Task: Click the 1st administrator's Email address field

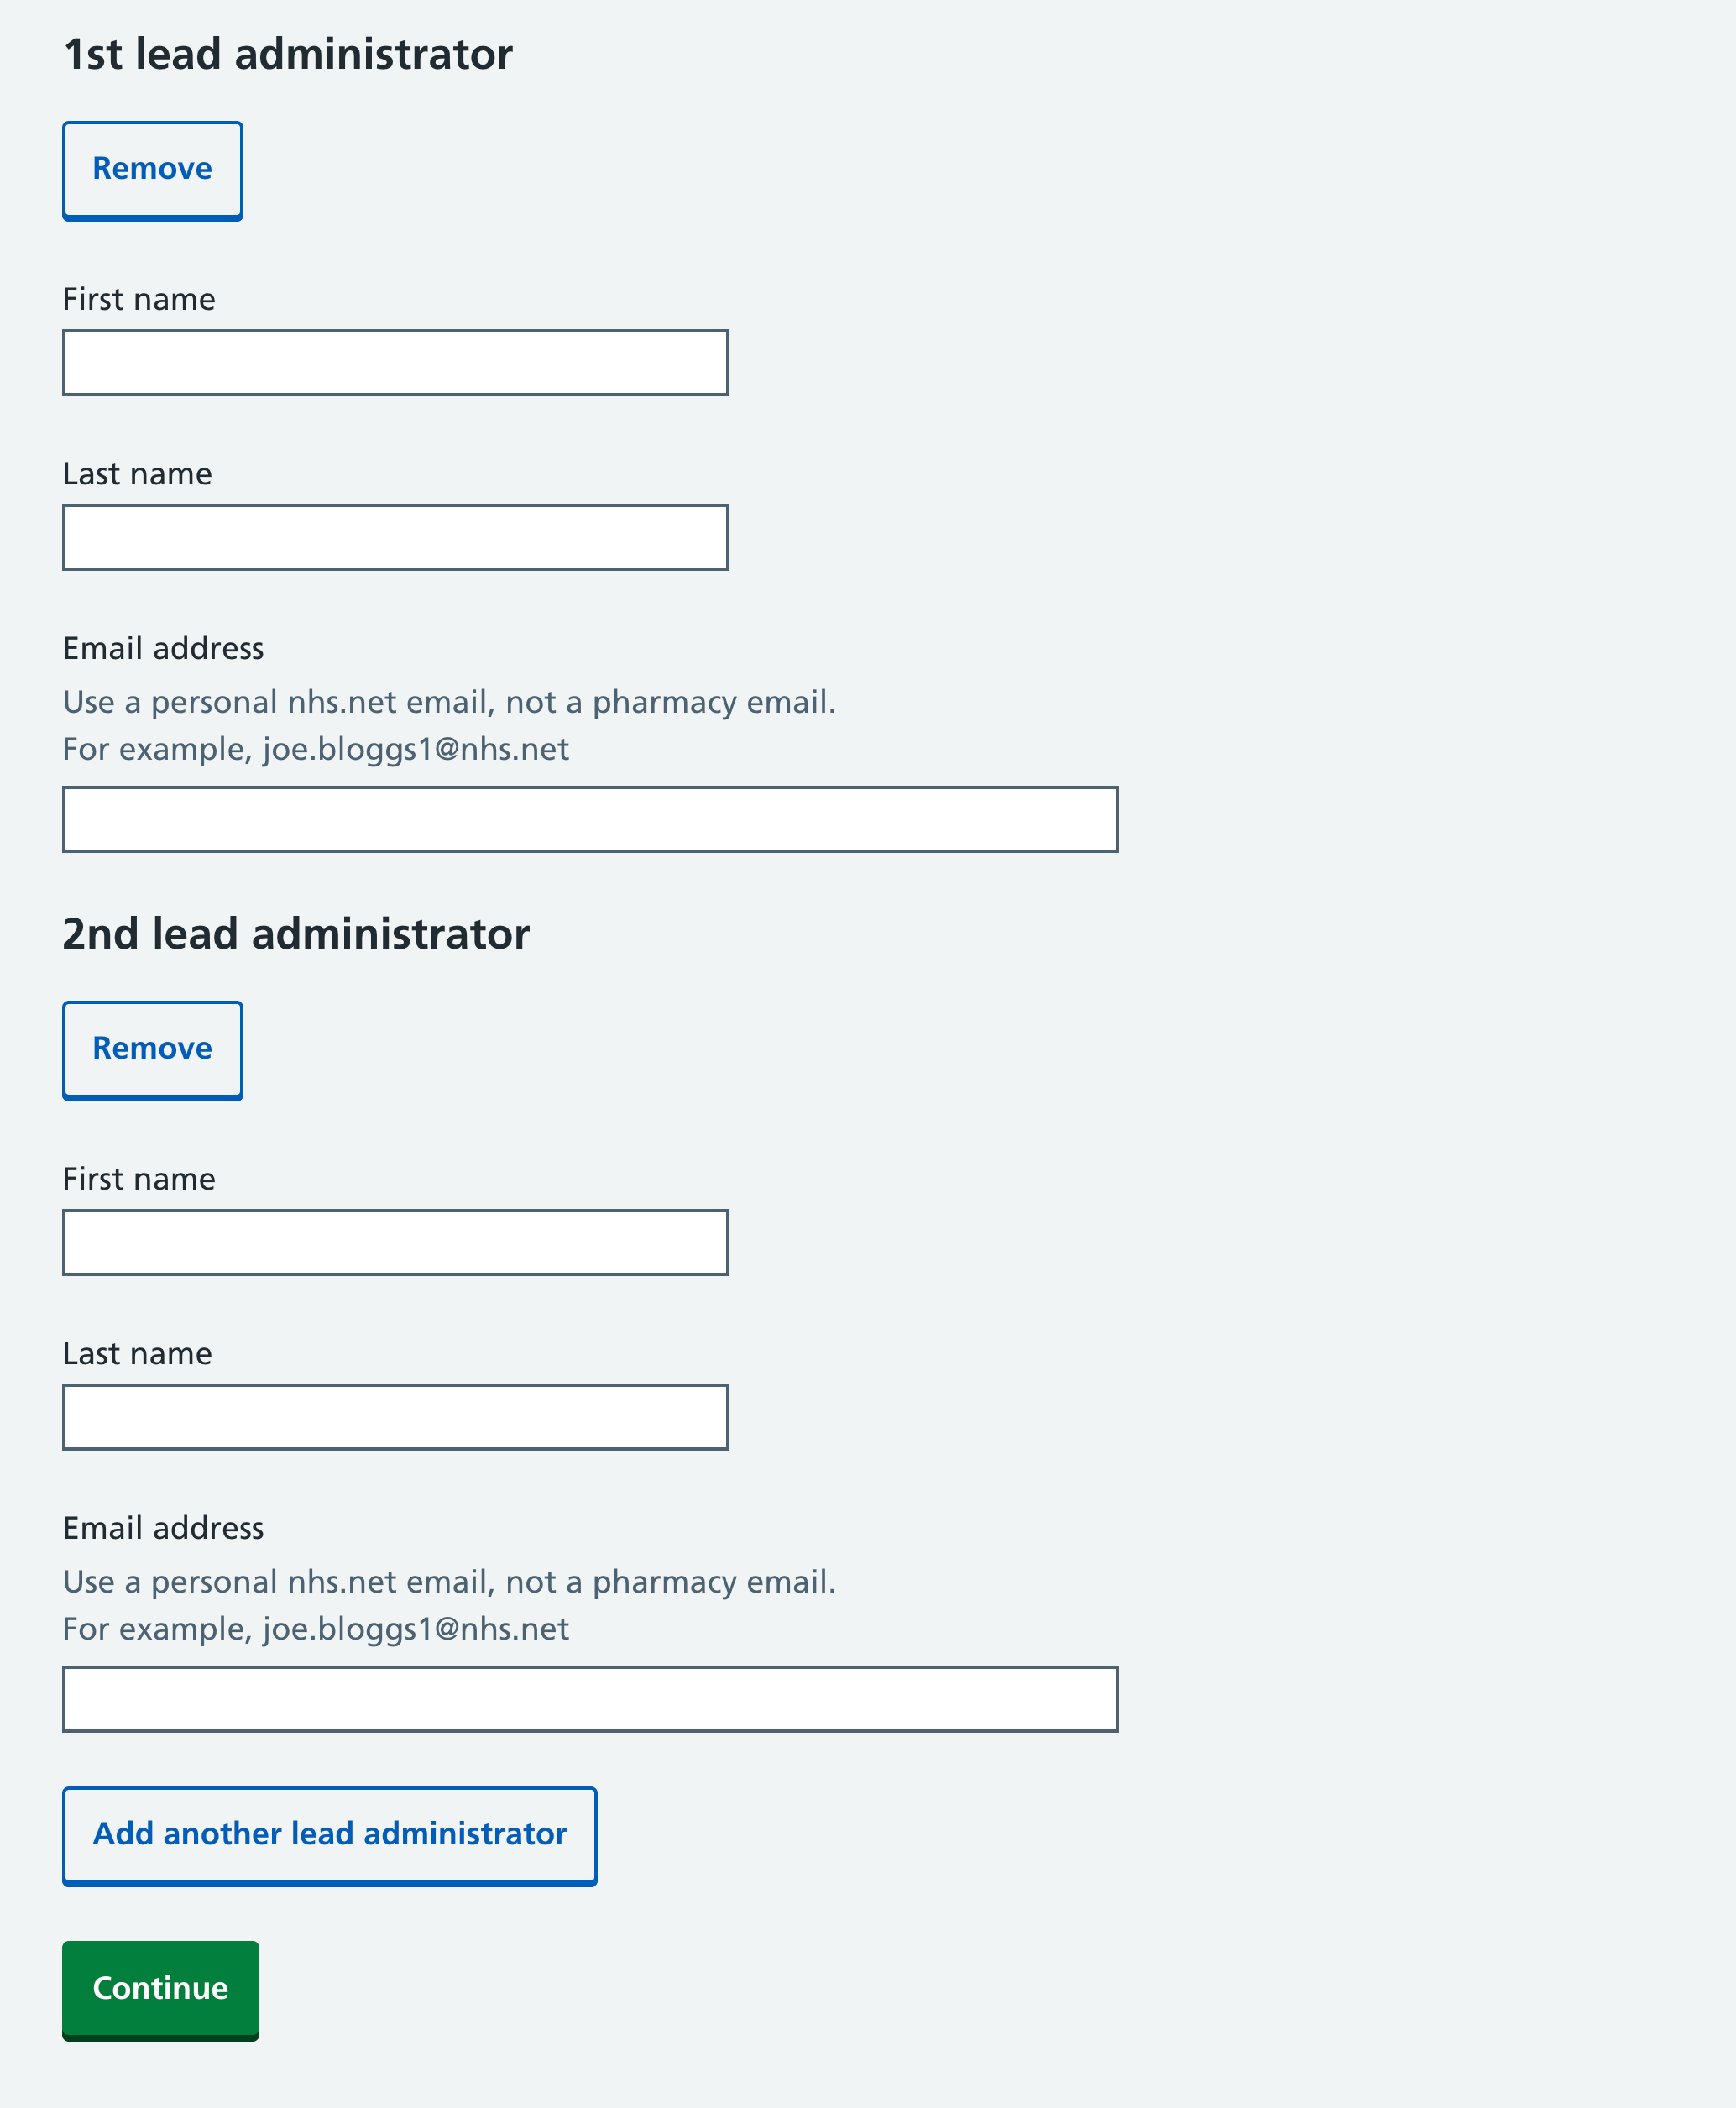Action: tap(590, 819)
